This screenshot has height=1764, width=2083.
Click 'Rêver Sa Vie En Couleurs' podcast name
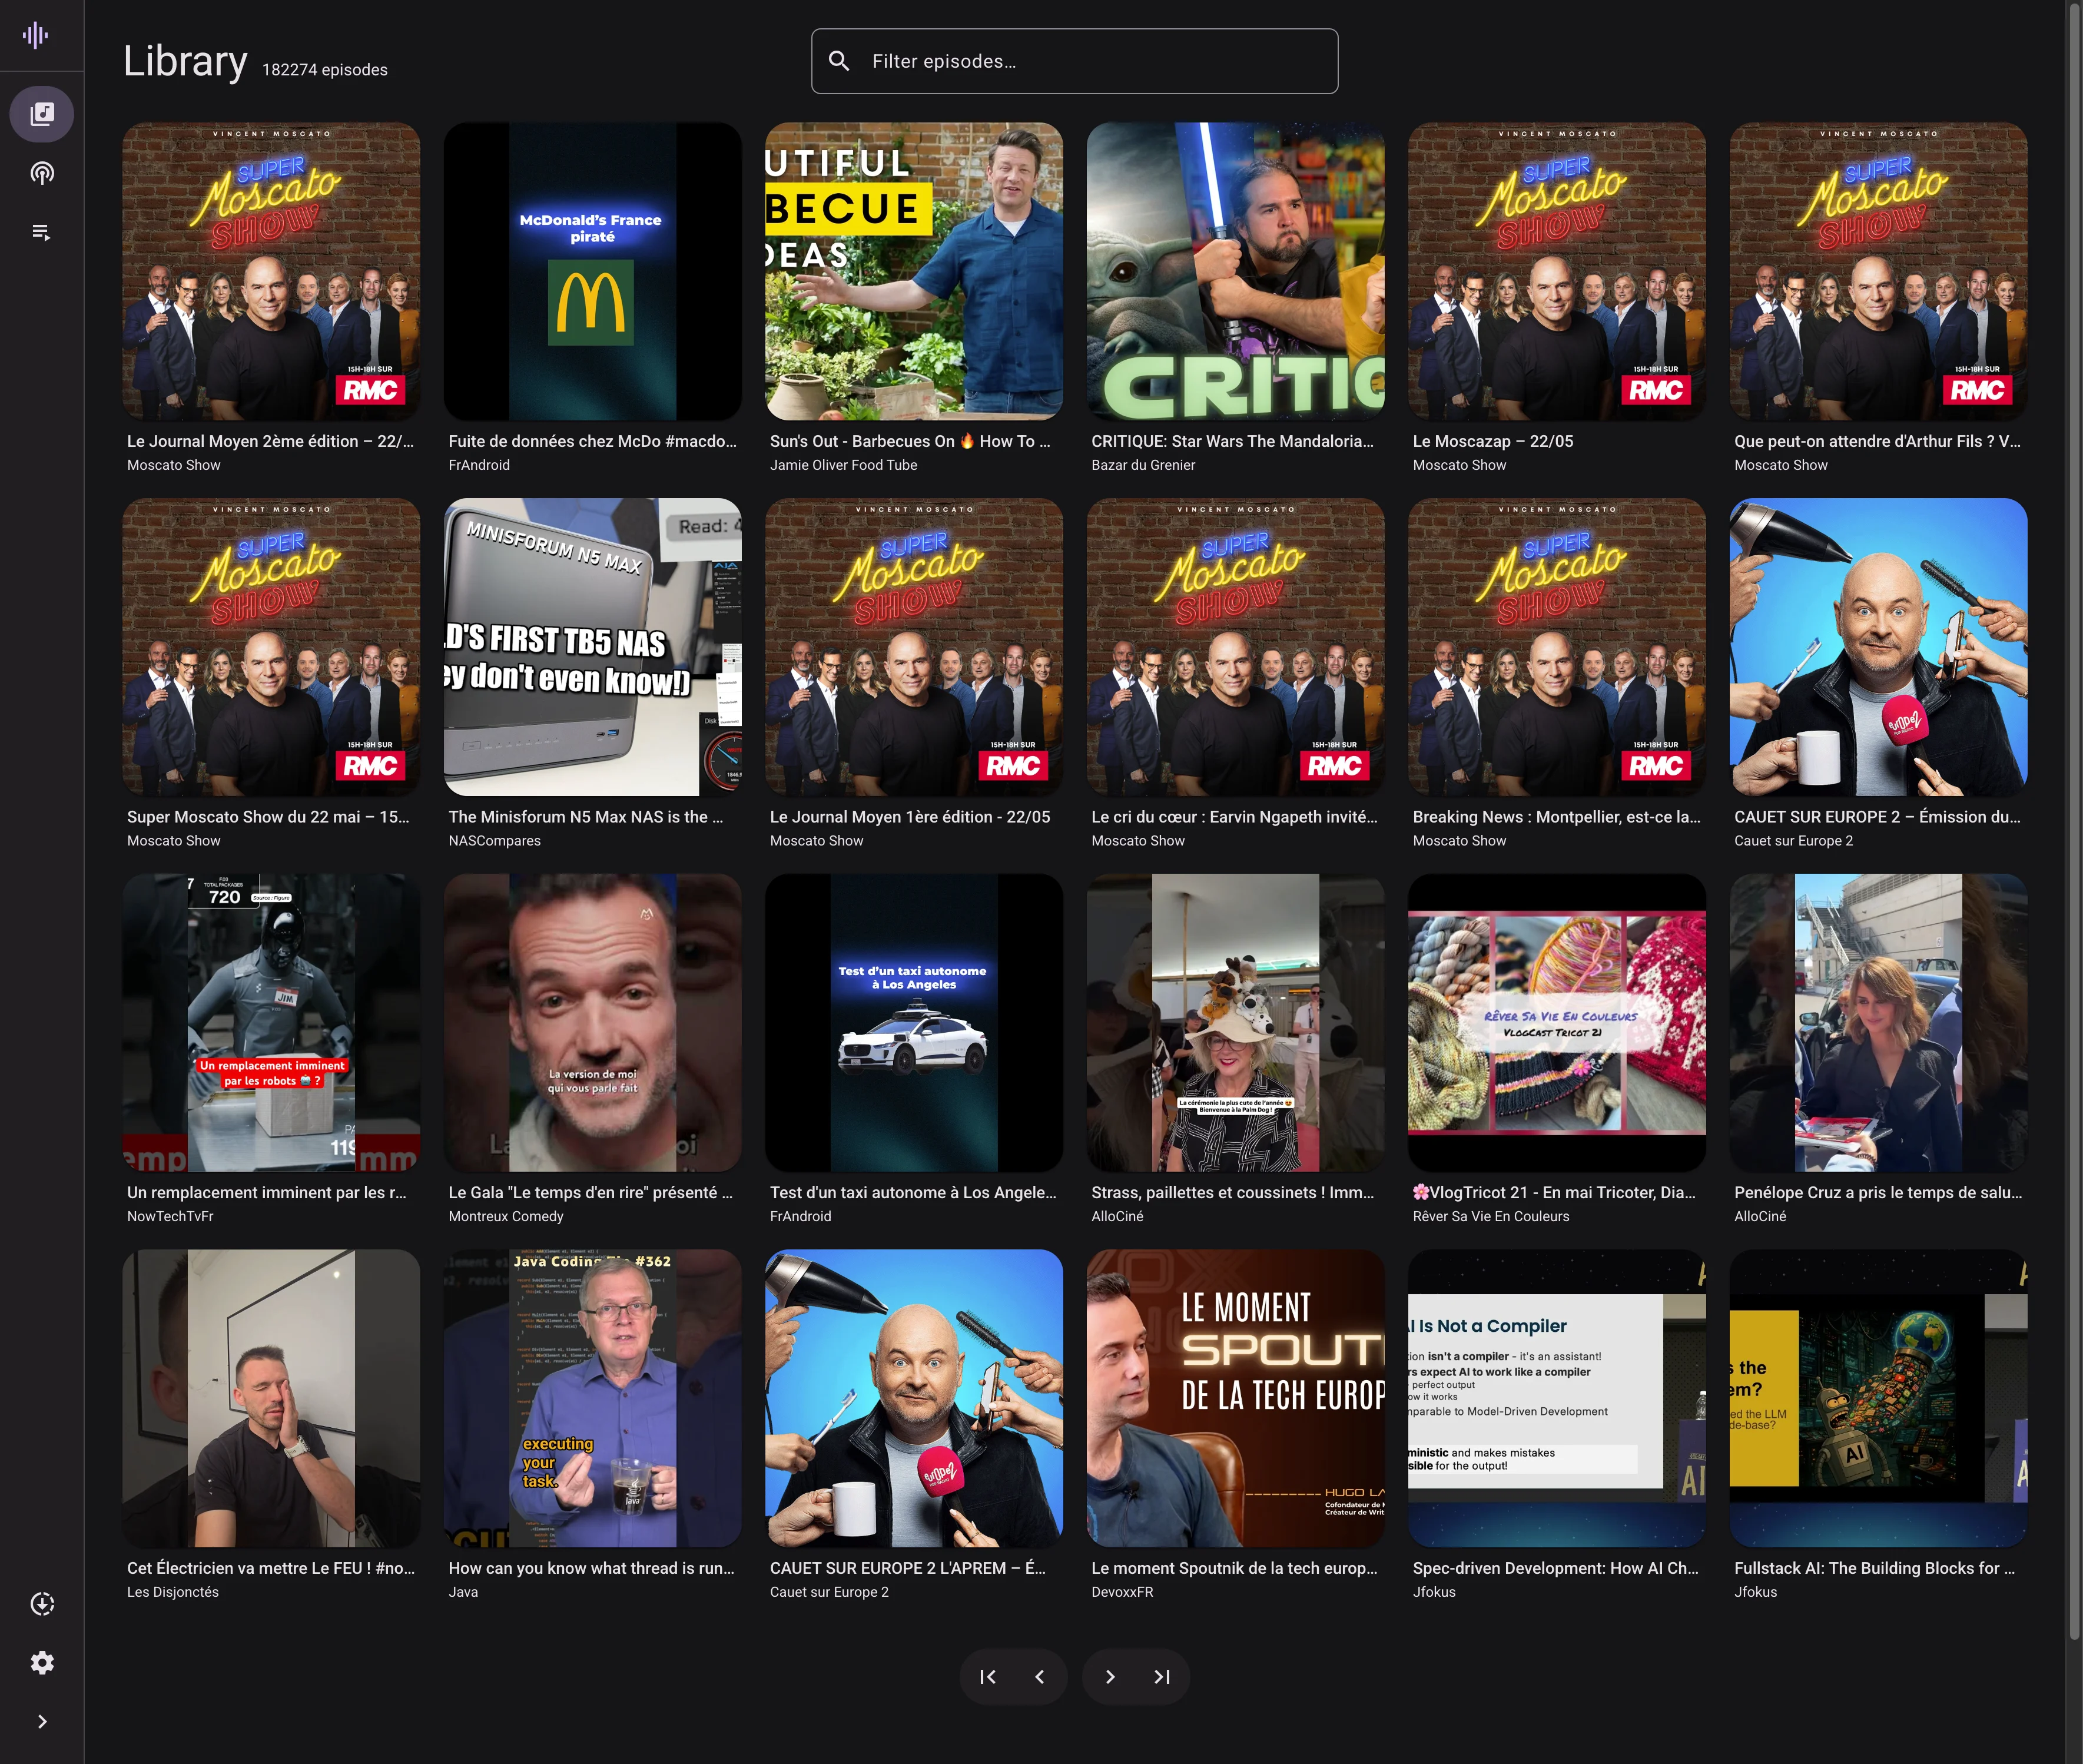pos(1491,1217)
